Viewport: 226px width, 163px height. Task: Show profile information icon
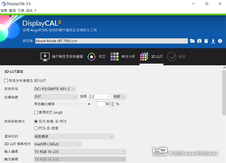220,41
